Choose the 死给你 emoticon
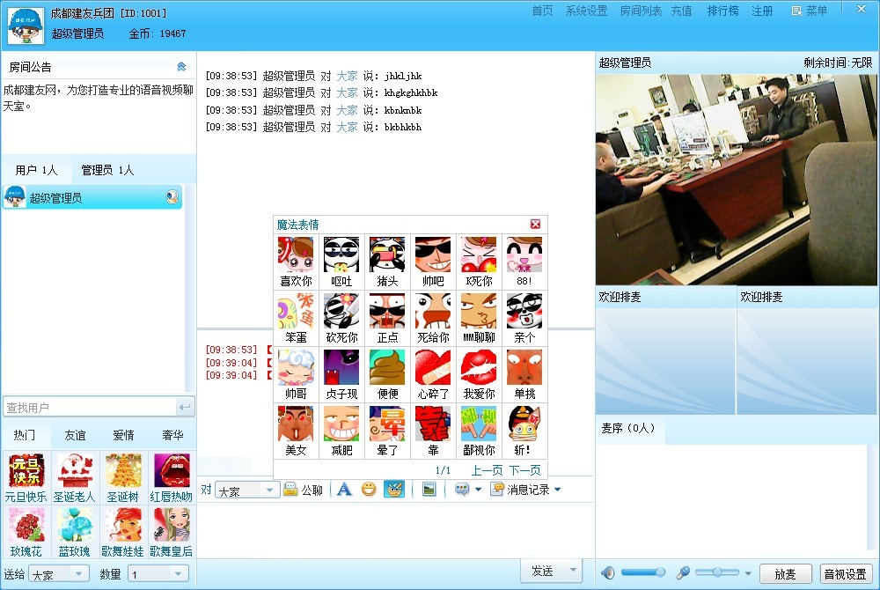Viewport: 880px width, 590px height. (433, 318)
